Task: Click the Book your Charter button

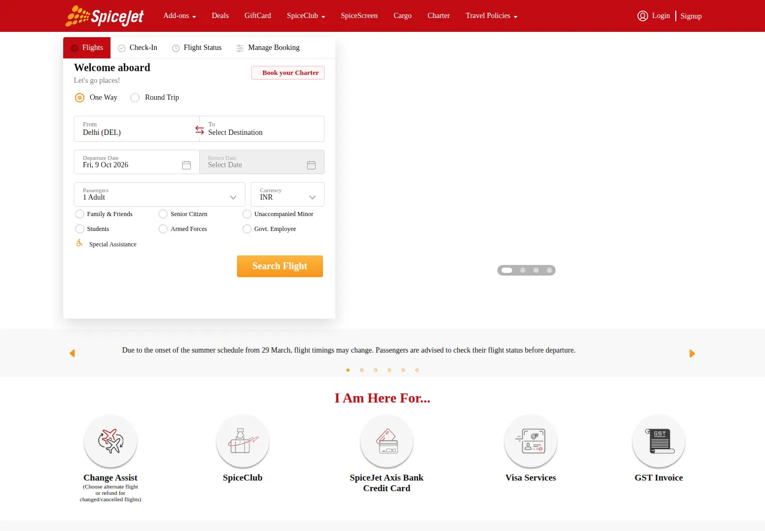Action: 288,73
